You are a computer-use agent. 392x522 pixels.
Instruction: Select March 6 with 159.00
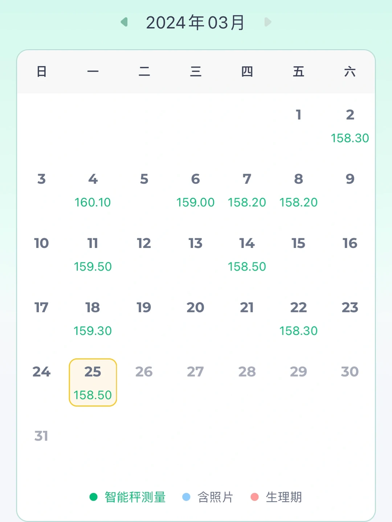click(x=195, y=190)
